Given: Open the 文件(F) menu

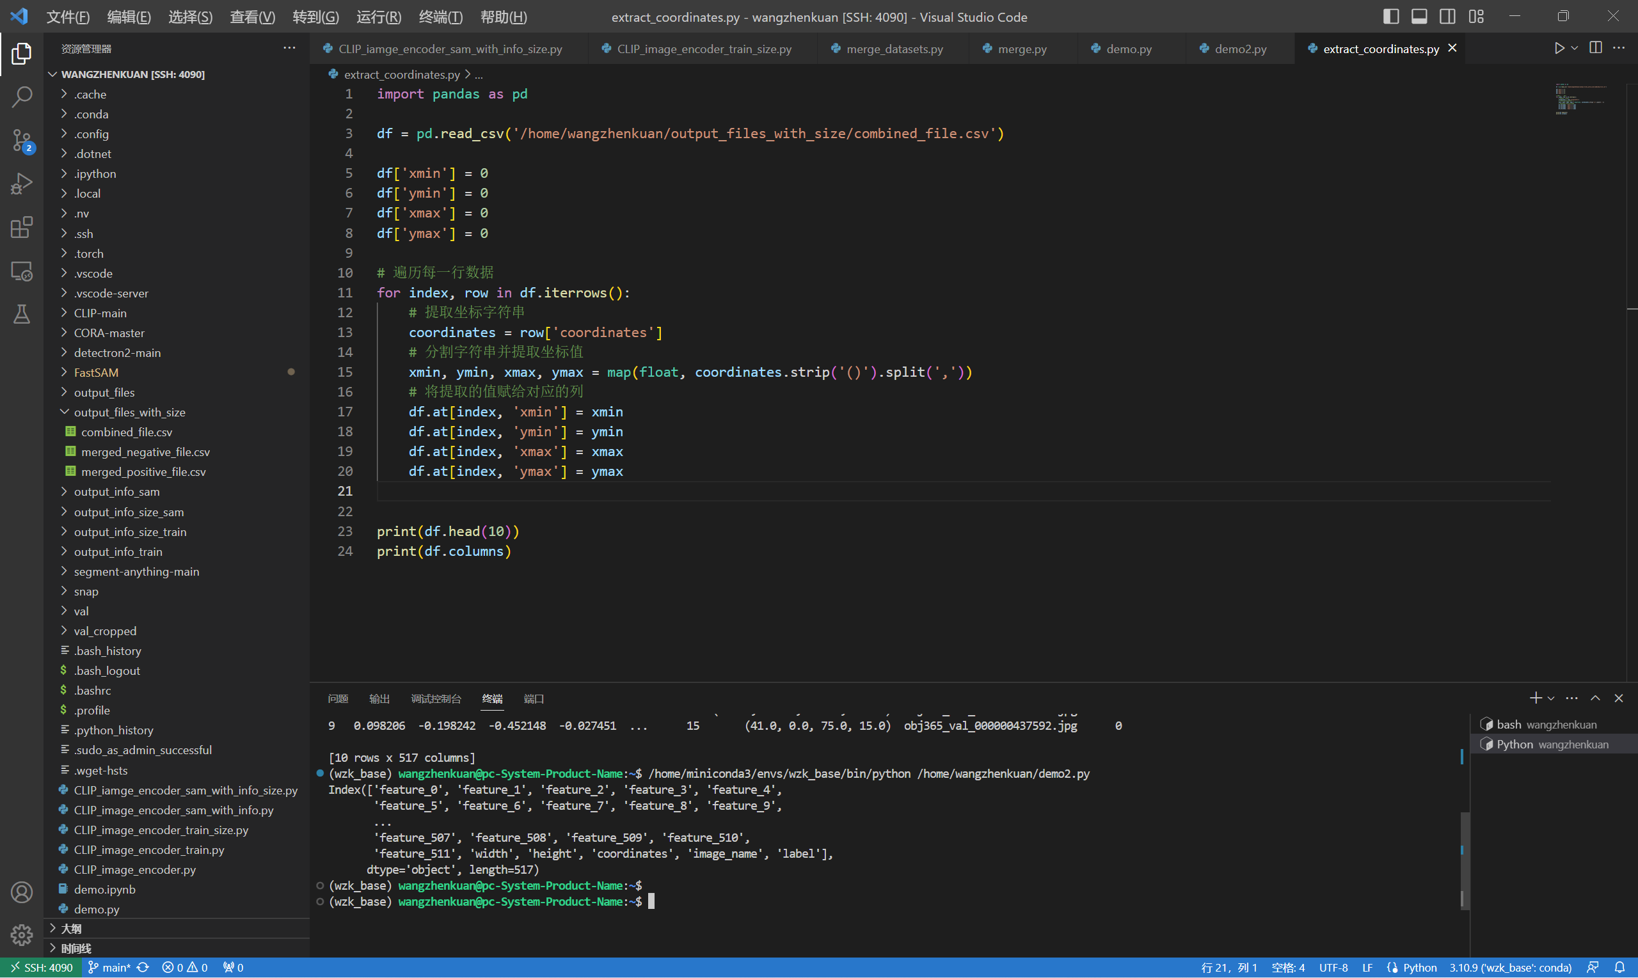Looking at the screenshot, I should click(67, 17).
